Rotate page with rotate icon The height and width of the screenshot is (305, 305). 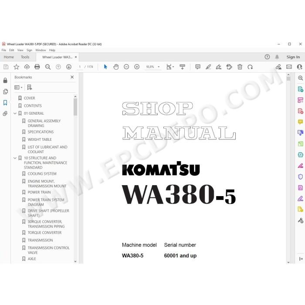(x=250, y=67)
